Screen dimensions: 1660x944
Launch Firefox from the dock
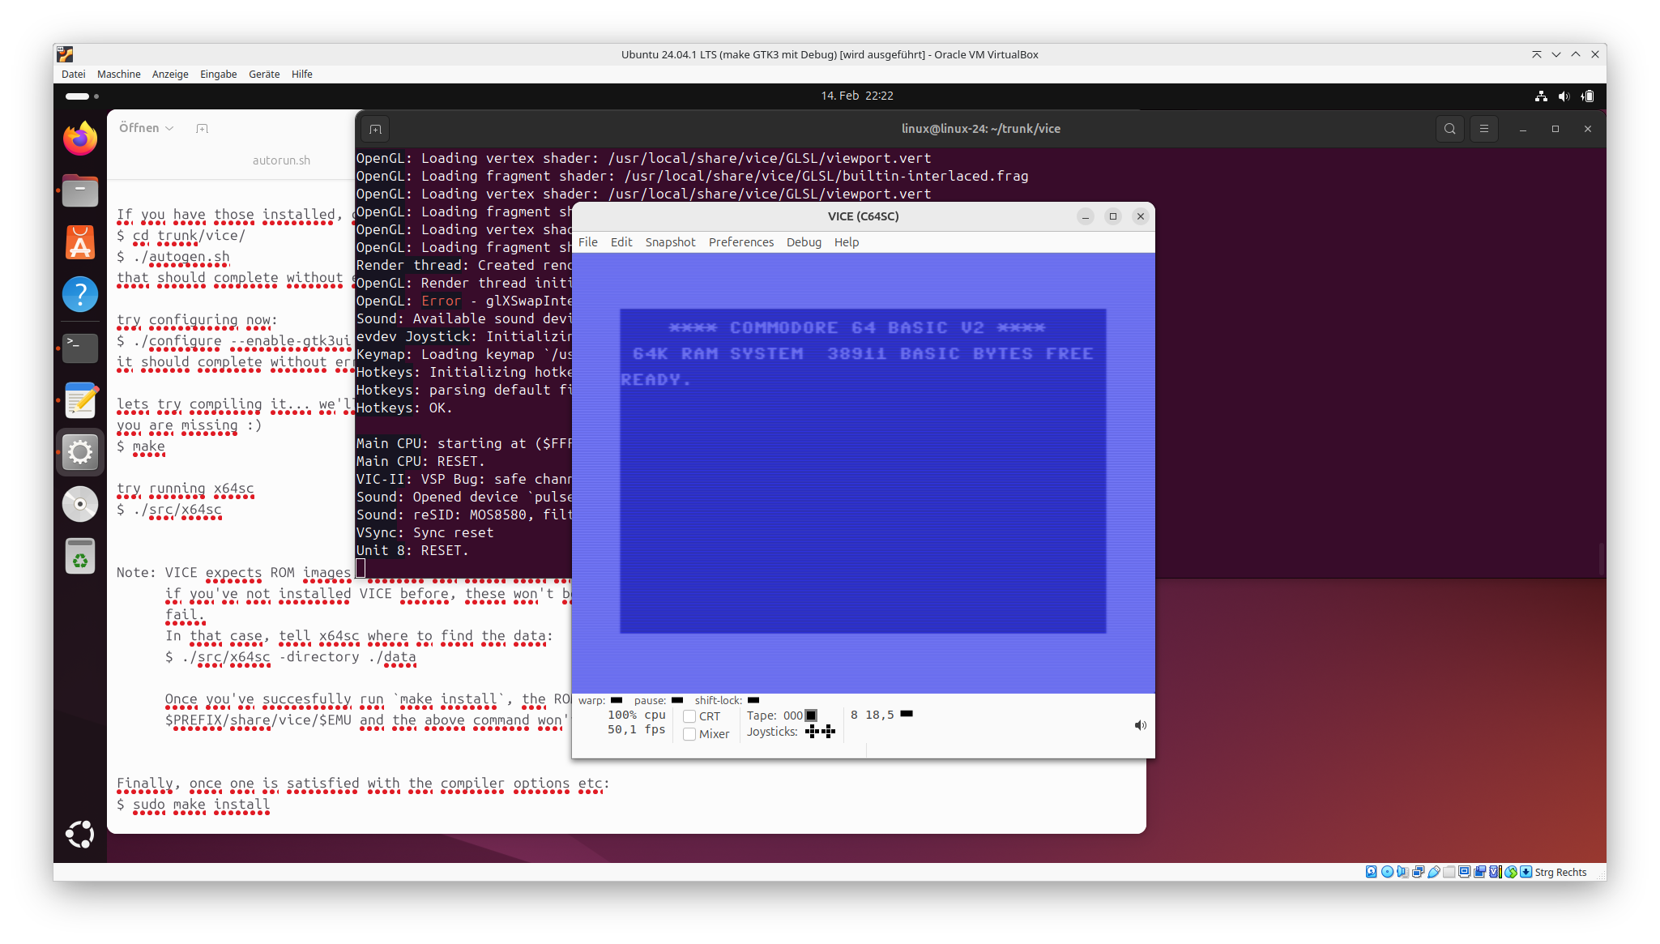coord(80,139)
